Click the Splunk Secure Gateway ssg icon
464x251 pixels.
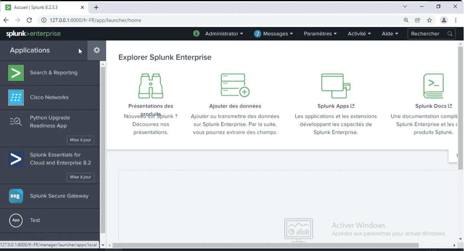pyautogui.click(x=16, y=196)
